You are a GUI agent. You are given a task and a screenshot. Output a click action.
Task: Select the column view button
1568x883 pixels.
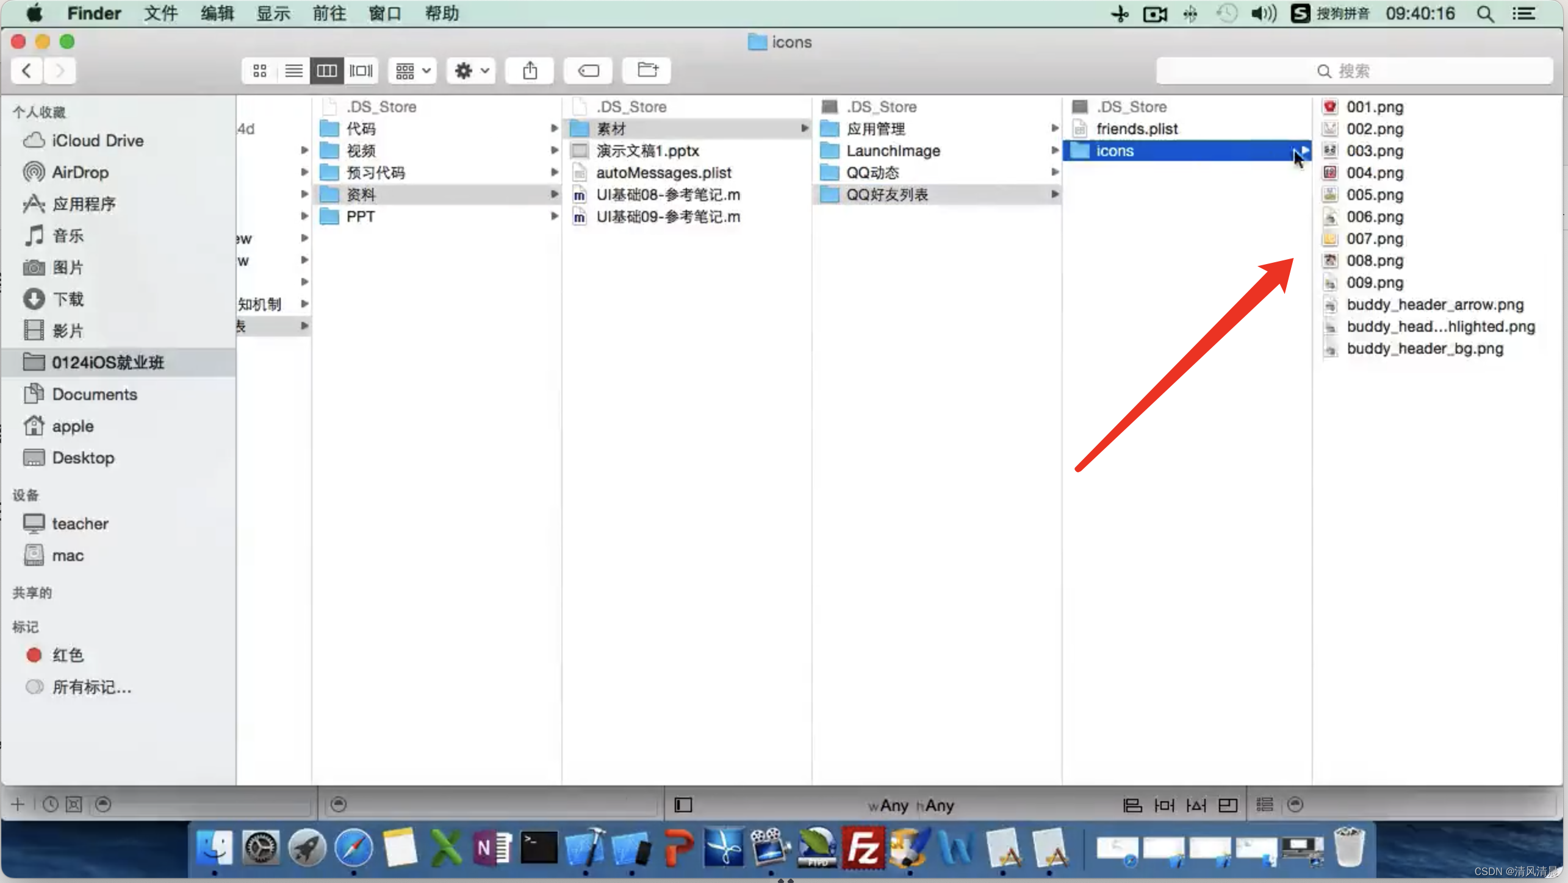[x=327, y=71]
